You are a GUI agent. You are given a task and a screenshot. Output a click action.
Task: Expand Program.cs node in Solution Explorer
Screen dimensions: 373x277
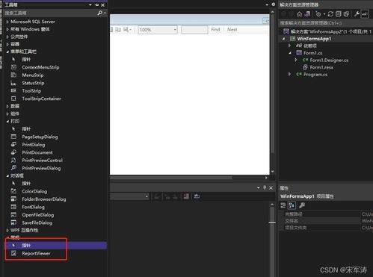point(289,74)
